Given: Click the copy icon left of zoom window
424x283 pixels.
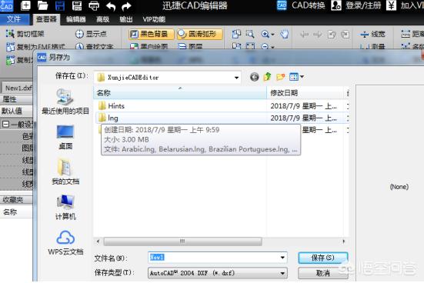Looking at the screenshot, I should [x=236, y=34].
